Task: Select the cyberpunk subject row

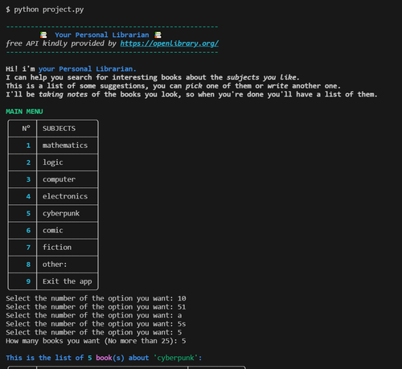Action: coord(53,213)
